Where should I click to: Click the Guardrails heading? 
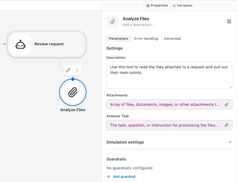point(116,159)
